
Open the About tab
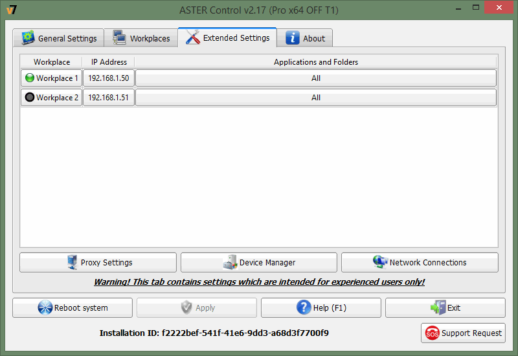[x=305, y=38]
